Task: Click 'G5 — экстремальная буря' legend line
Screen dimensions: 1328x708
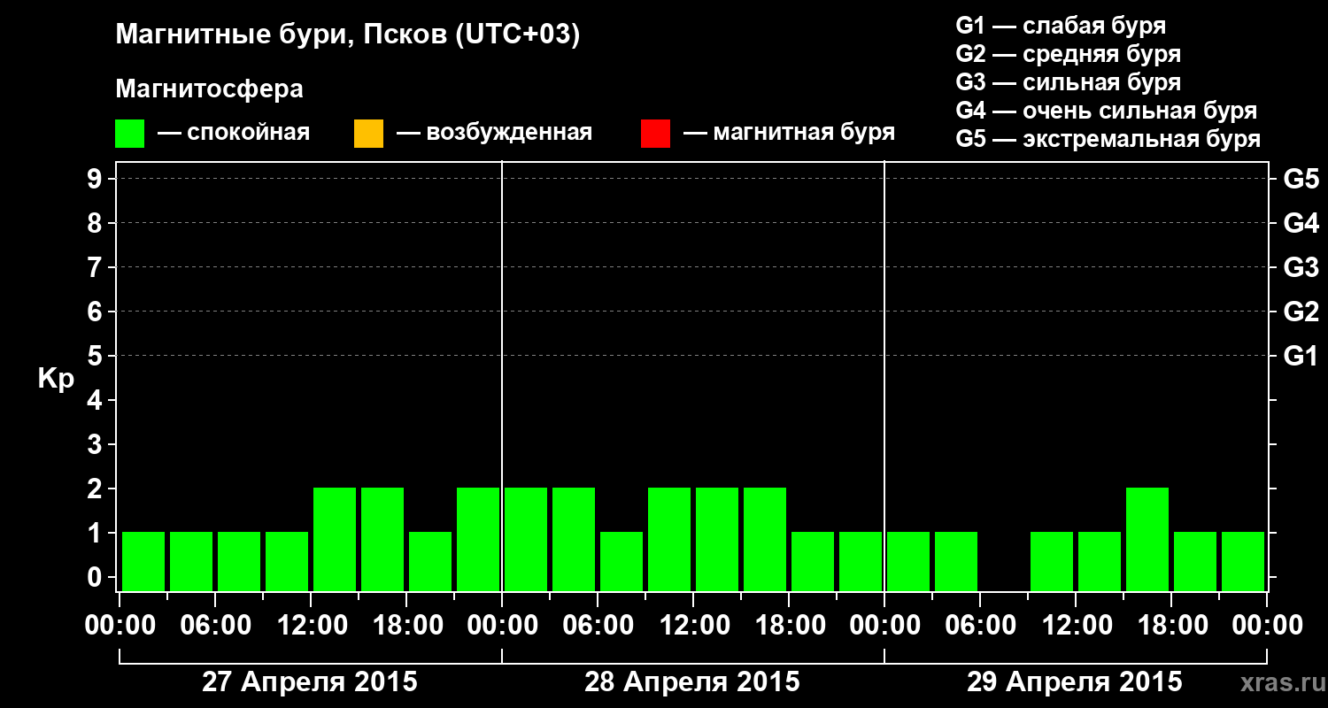Action: click(1108, 139)
